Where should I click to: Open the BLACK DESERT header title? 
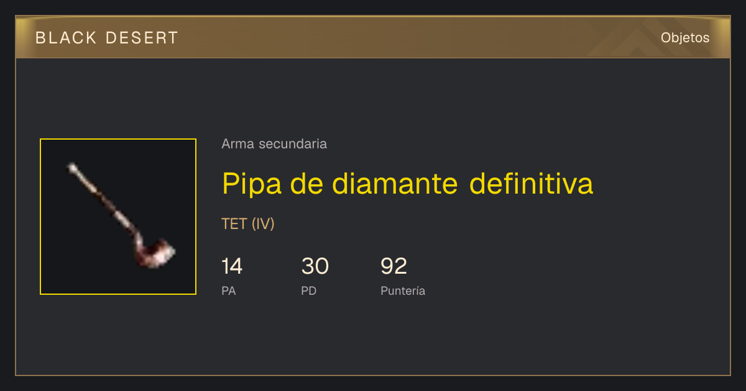(x=107, y=38)
